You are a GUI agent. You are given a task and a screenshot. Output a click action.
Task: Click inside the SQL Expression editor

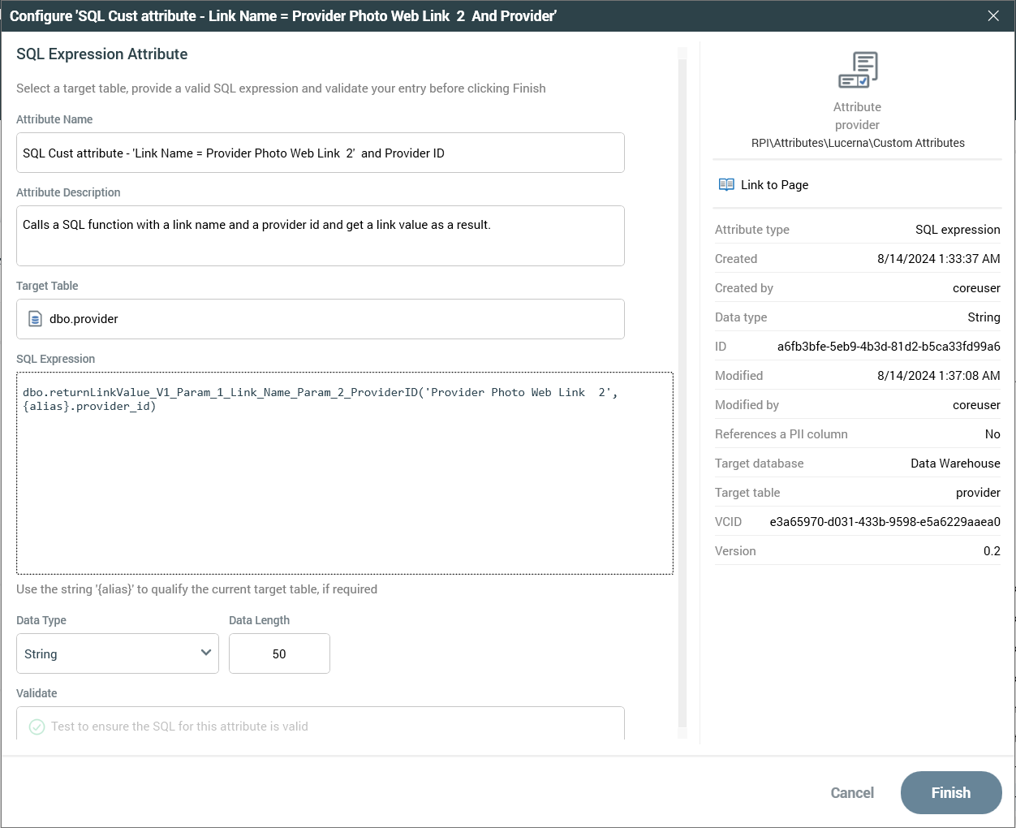345,487
